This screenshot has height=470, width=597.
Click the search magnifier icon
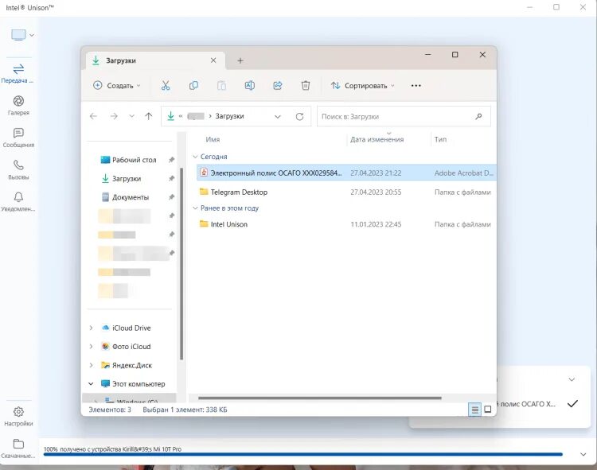pos(478,116)
